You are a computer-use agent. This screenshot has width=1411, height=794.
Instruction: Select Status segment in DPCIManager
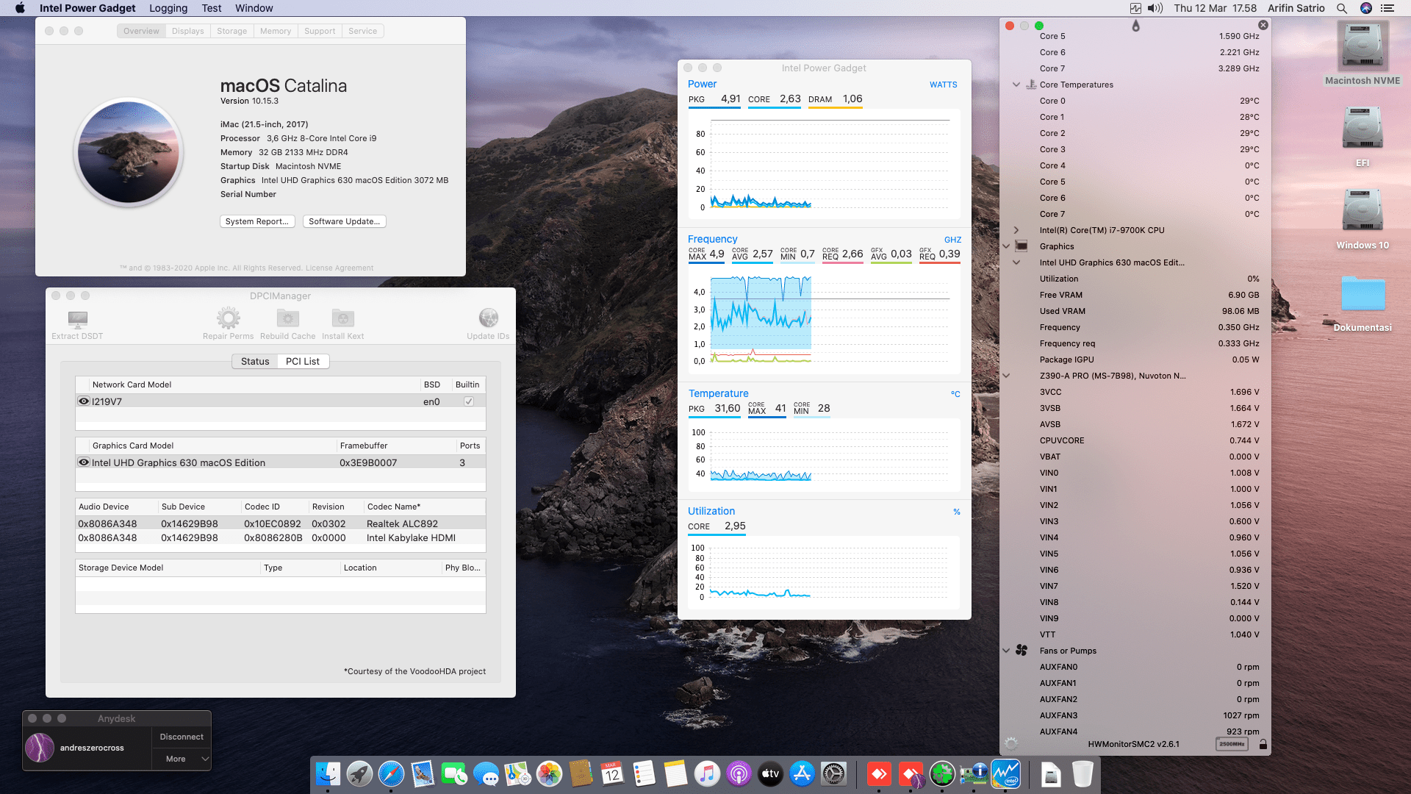click(255, 361)
